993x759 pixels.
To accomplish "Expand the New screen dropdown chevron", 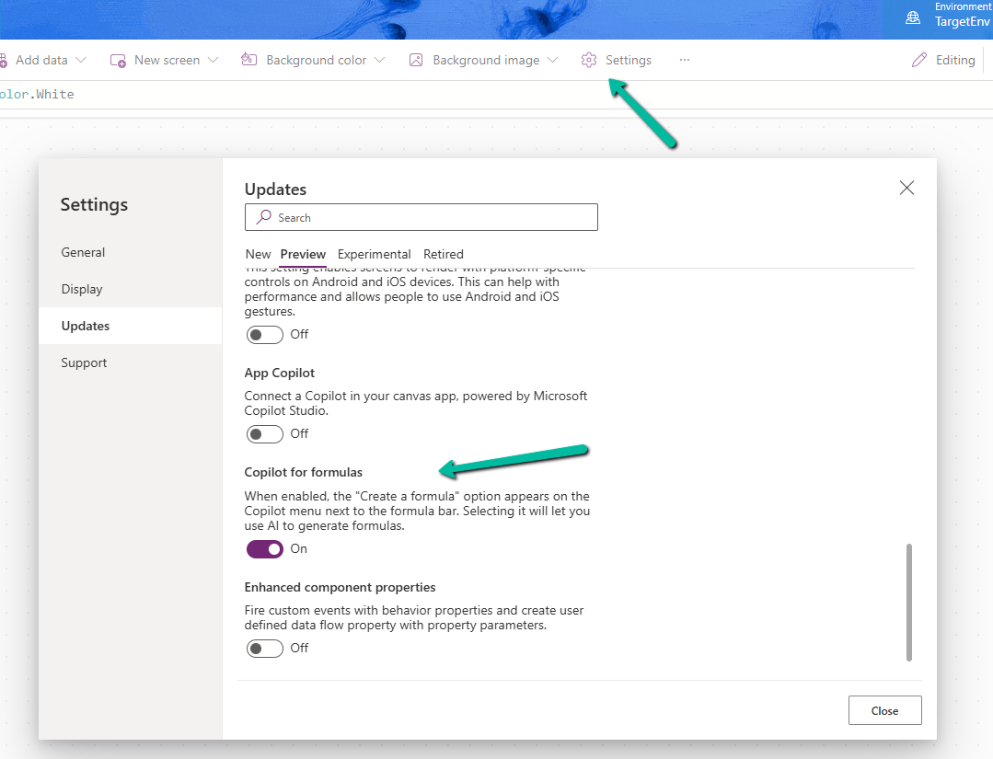I will tap(214, 60).
